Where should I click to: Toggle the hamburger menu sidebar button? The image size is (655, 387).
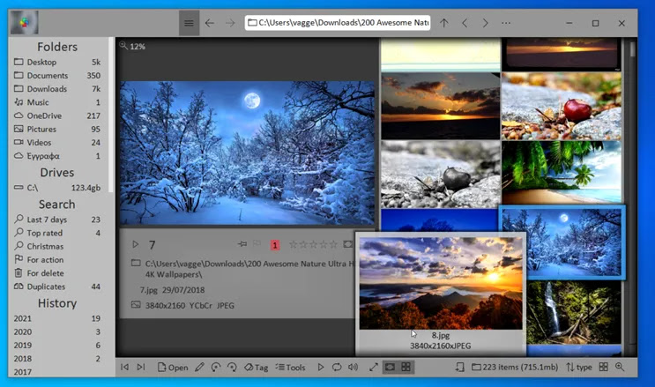coord(189,23)
